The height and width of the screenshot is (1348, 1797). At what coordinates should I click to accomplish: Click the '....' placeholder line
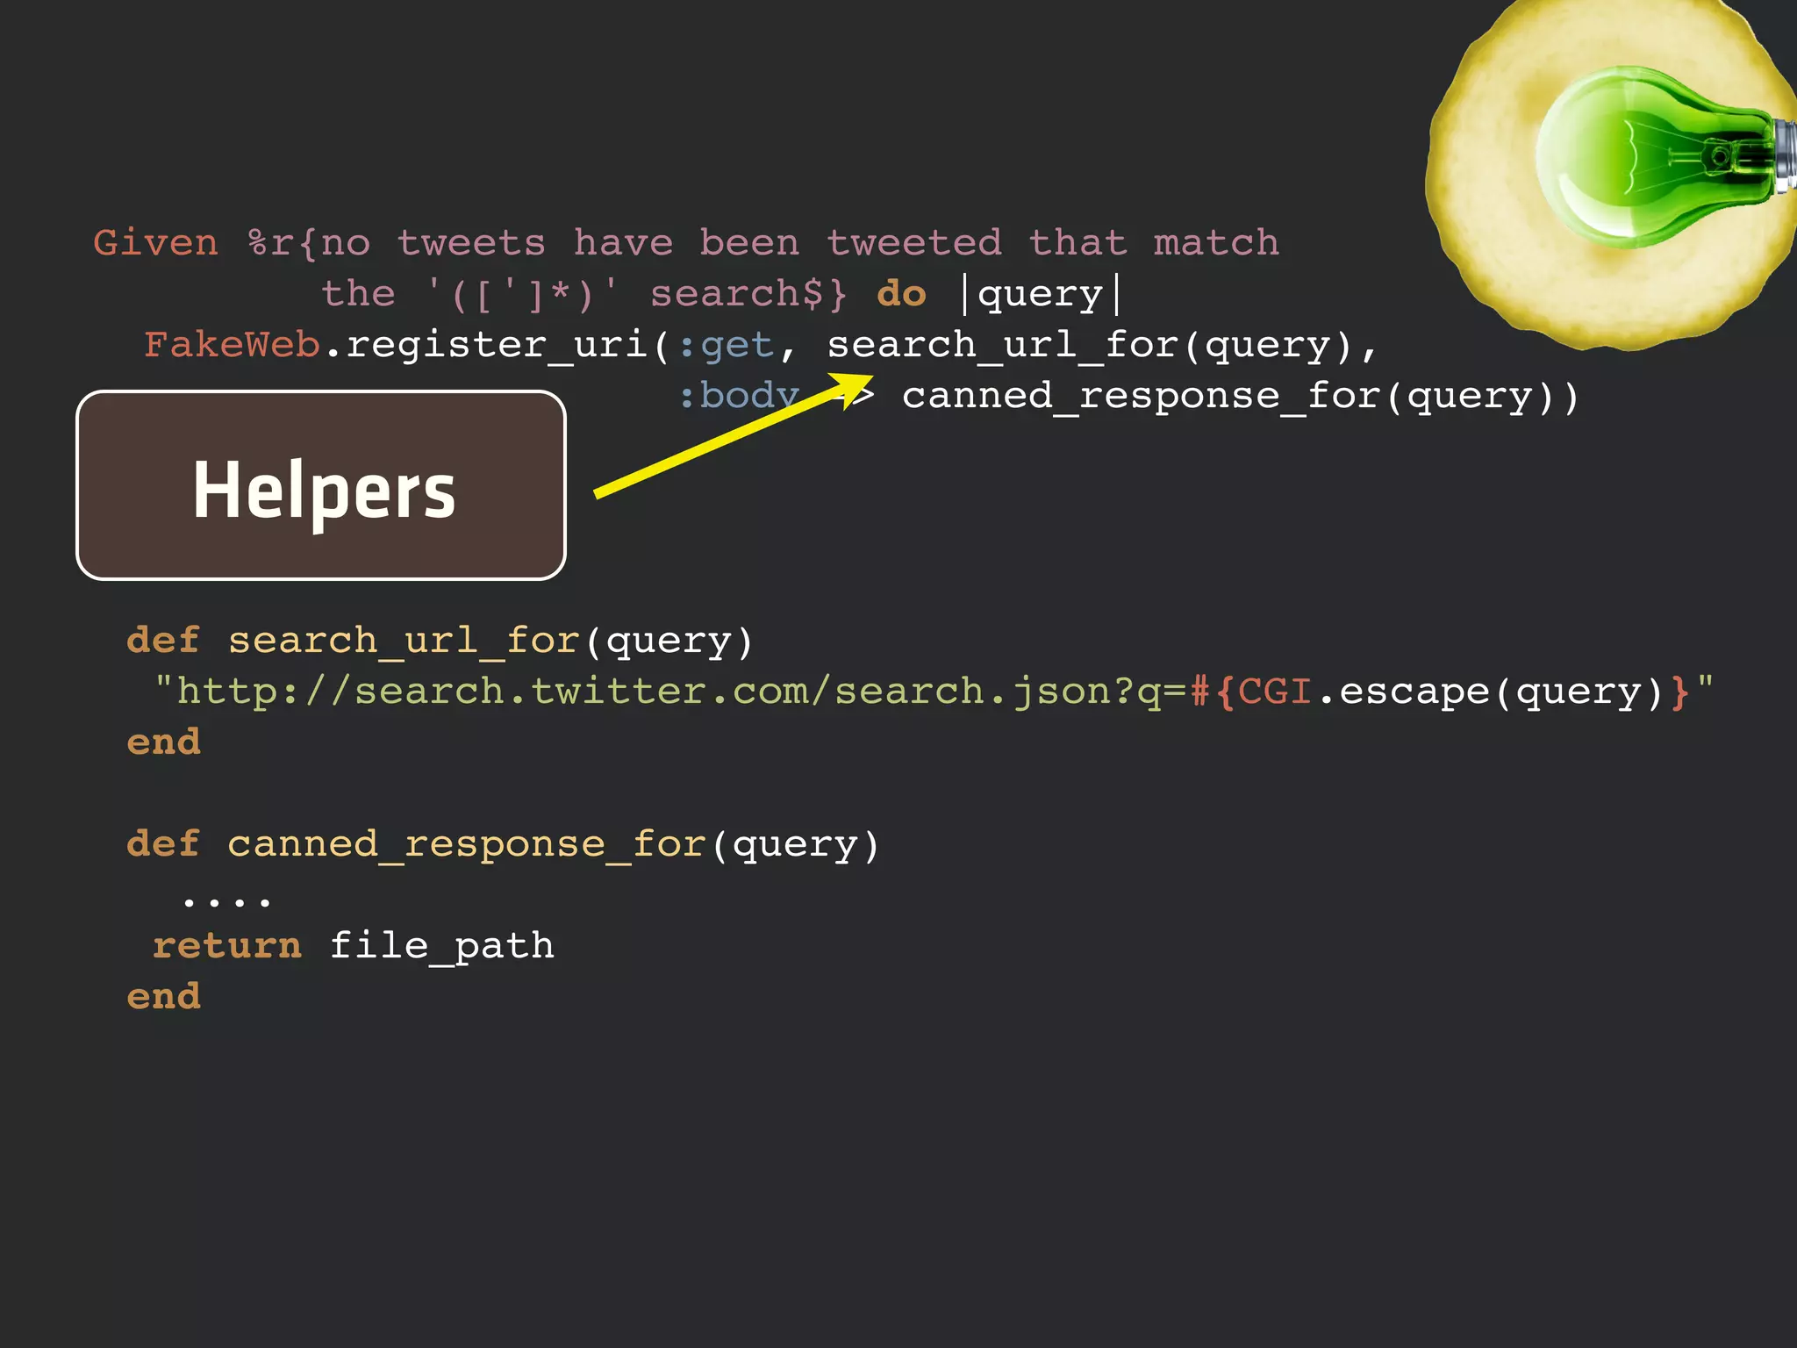pos(227,901)
